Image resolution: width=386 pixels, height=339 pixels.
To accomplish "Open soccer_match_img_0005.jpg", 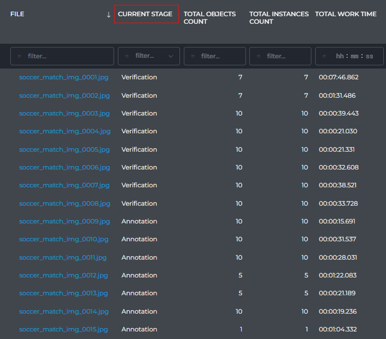I will 64,150.
